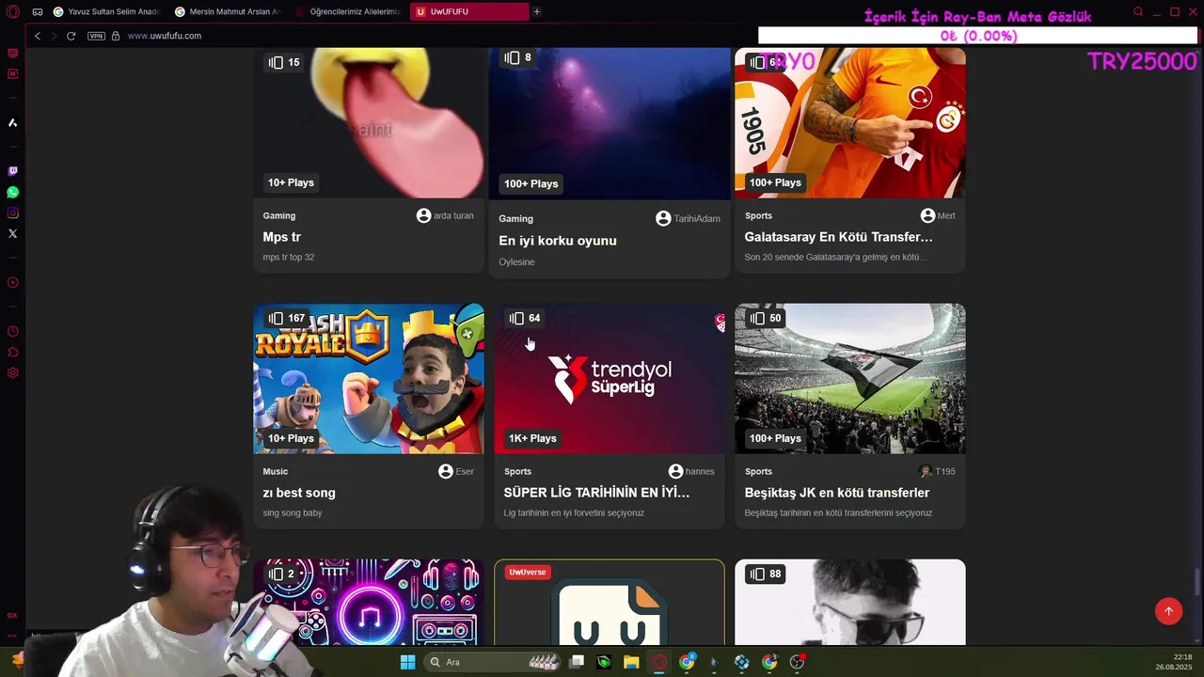Open Opera GX taskbar icon
The width and height of the screenshot is (1204, 677).
[x=659, y=662]
